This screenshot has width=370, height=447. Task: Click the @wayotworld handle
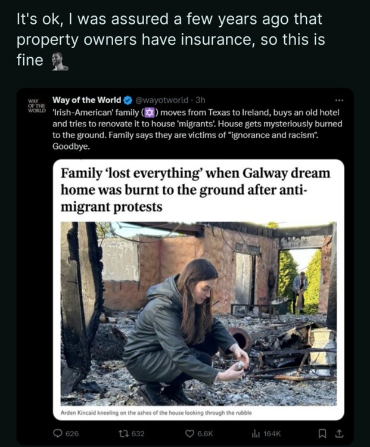(157, 100)
